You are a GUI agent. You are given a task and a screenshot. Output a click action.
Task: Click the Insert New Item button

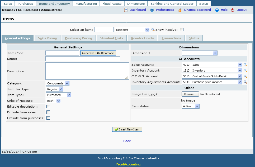[127, 129]
